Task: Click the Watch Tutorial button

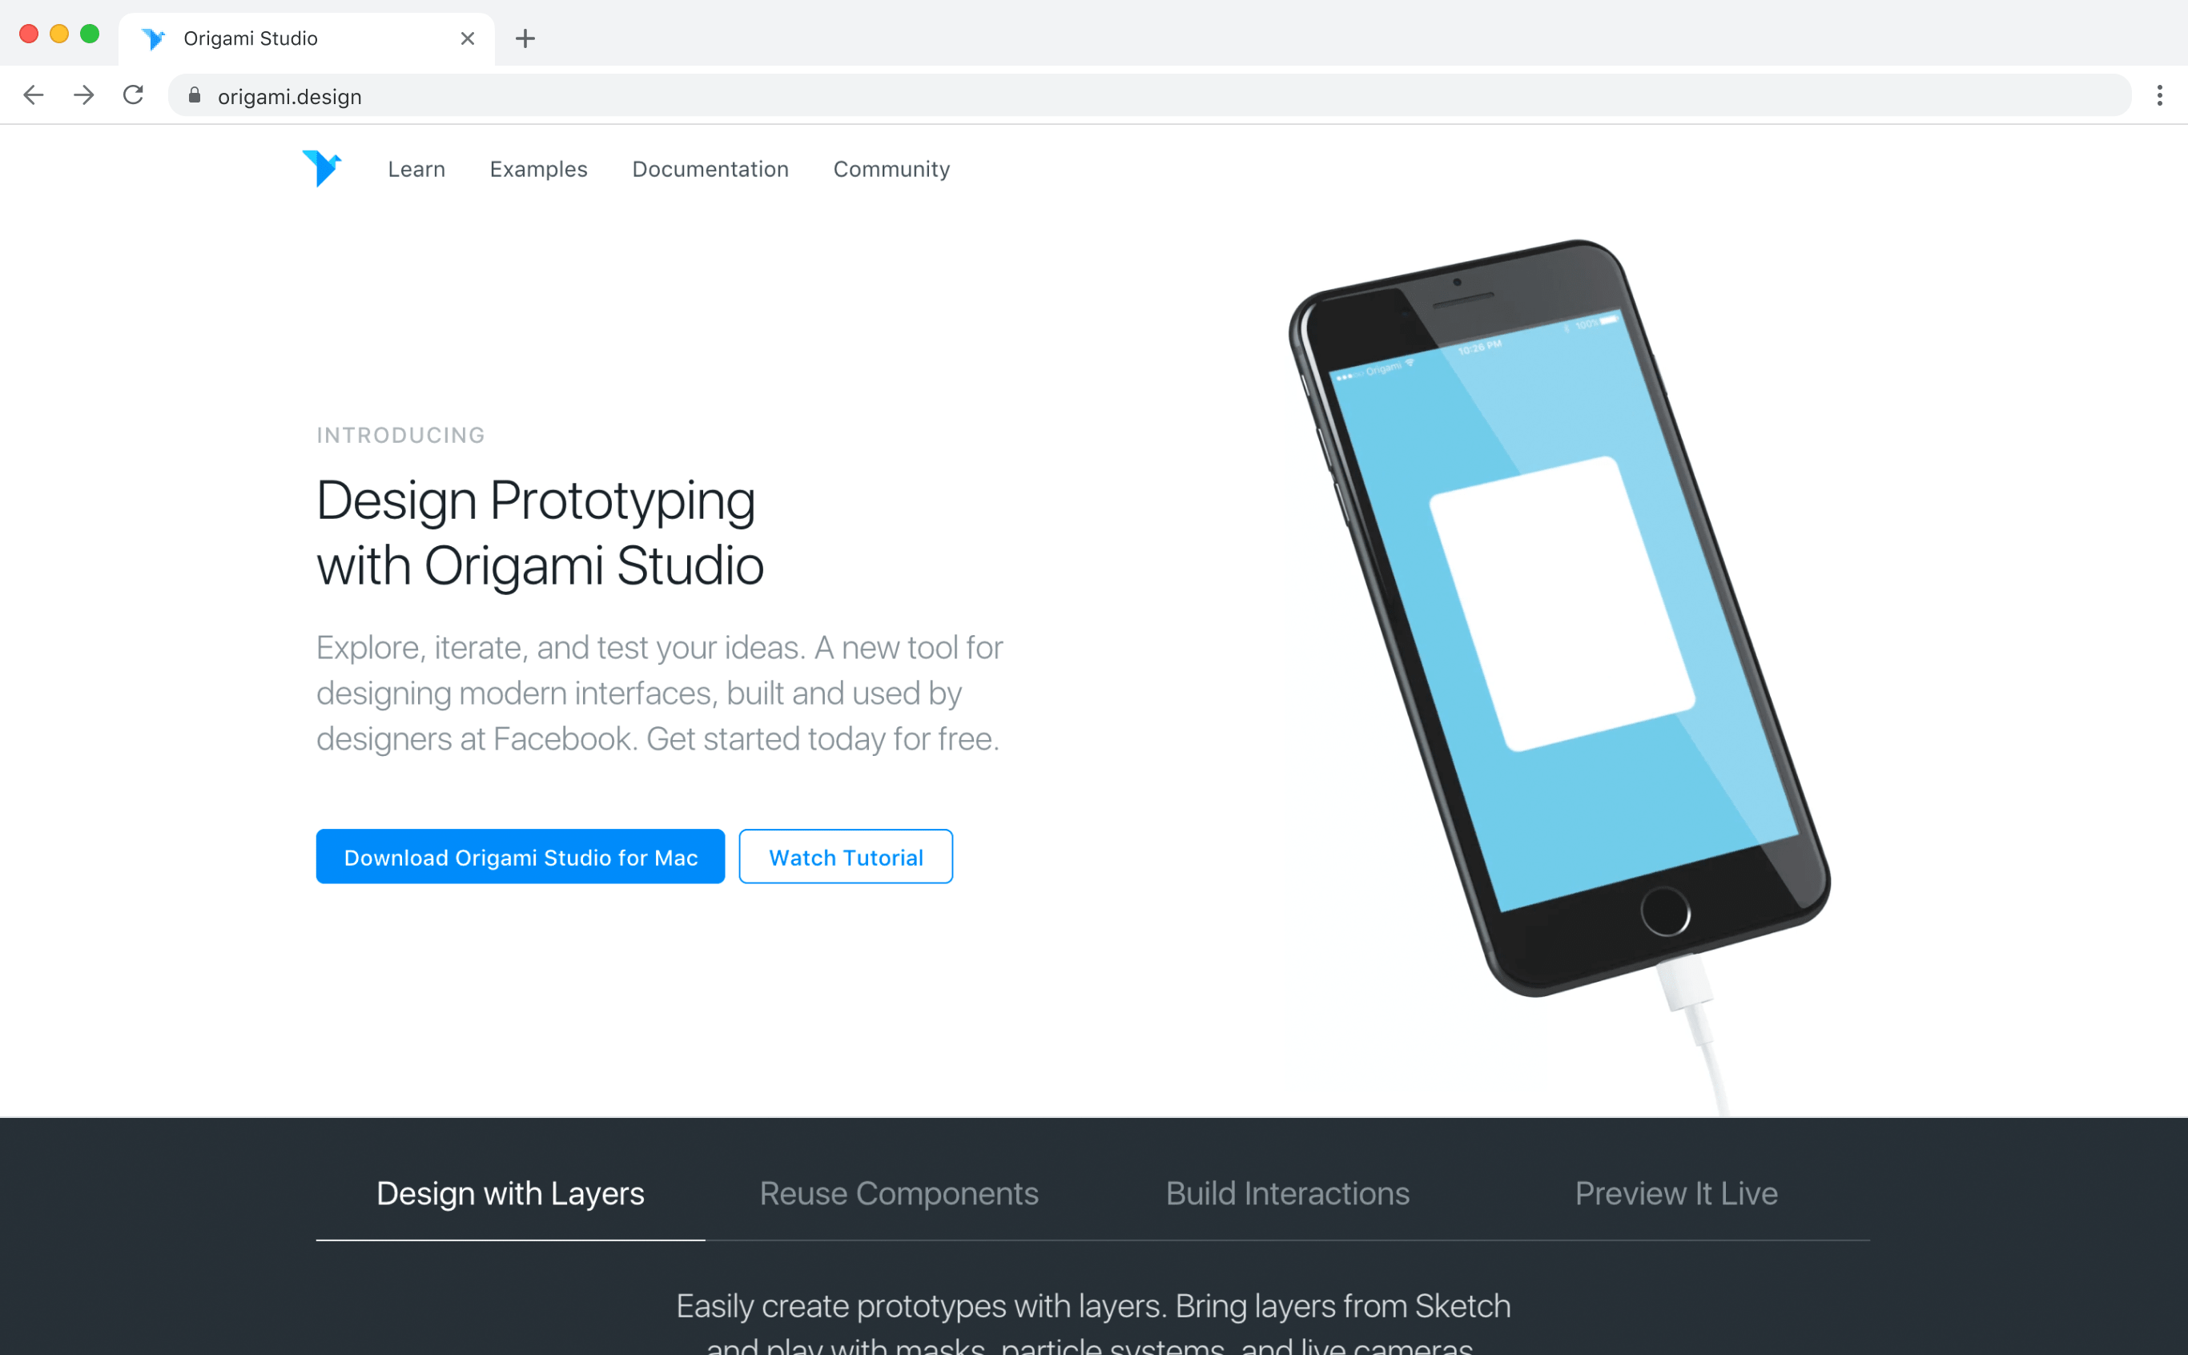Action: click(846, 856)
